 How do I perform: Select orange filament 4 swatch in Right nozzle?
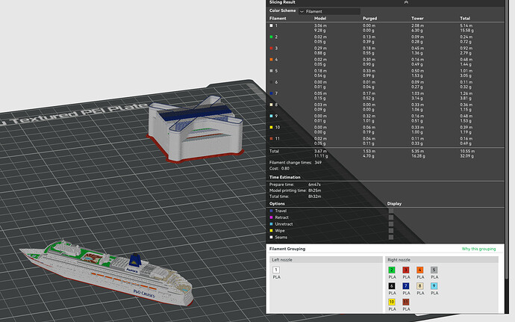419,270
